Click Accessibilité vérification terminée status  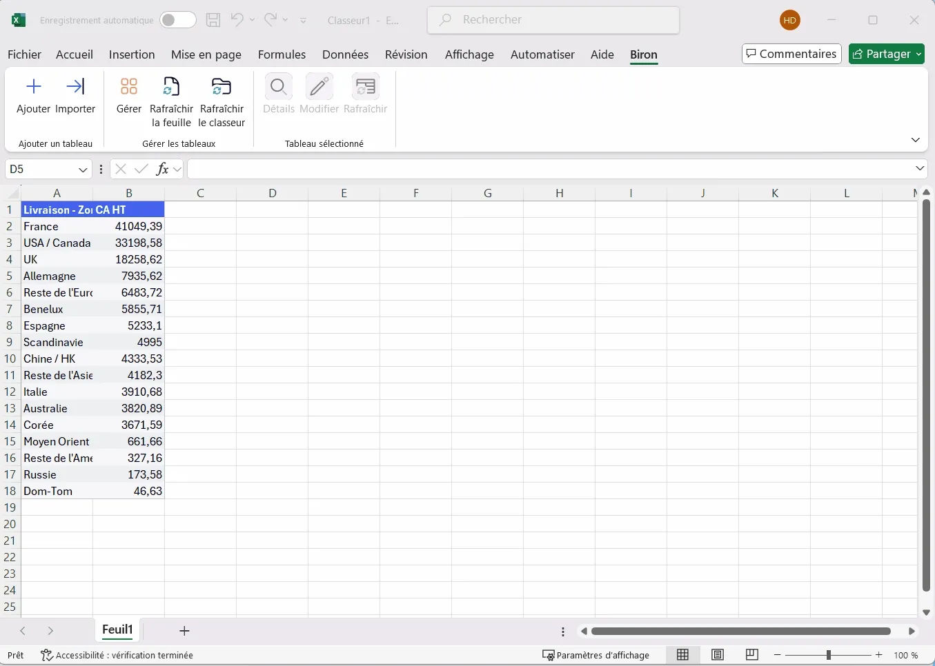[x=117, y=655]
